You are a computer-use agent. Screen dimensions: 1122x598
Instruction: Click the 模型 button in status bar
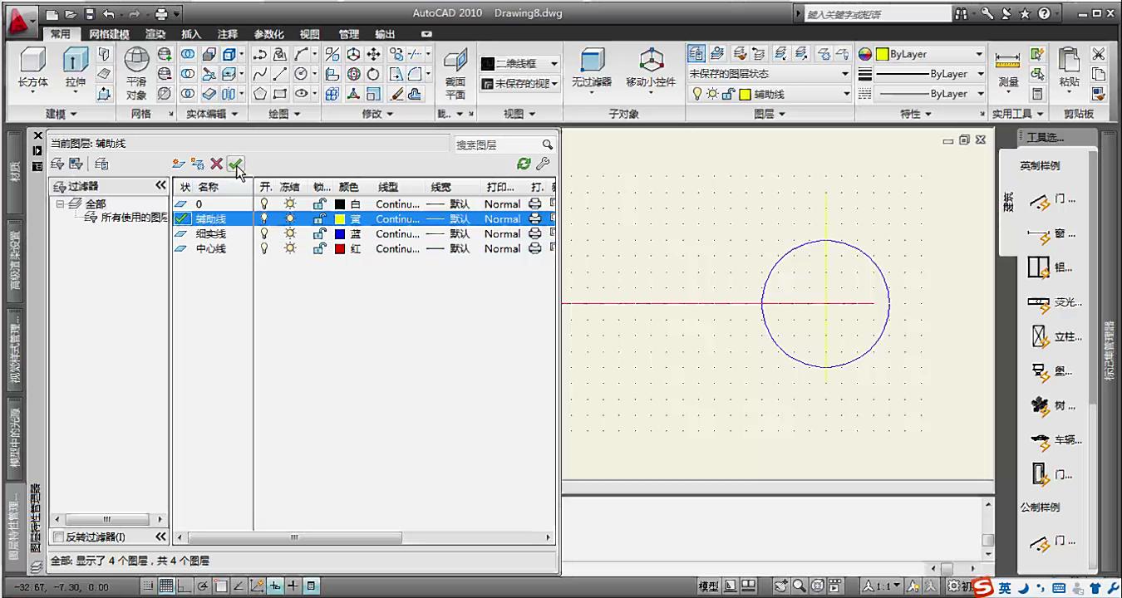tap(708, 586)
